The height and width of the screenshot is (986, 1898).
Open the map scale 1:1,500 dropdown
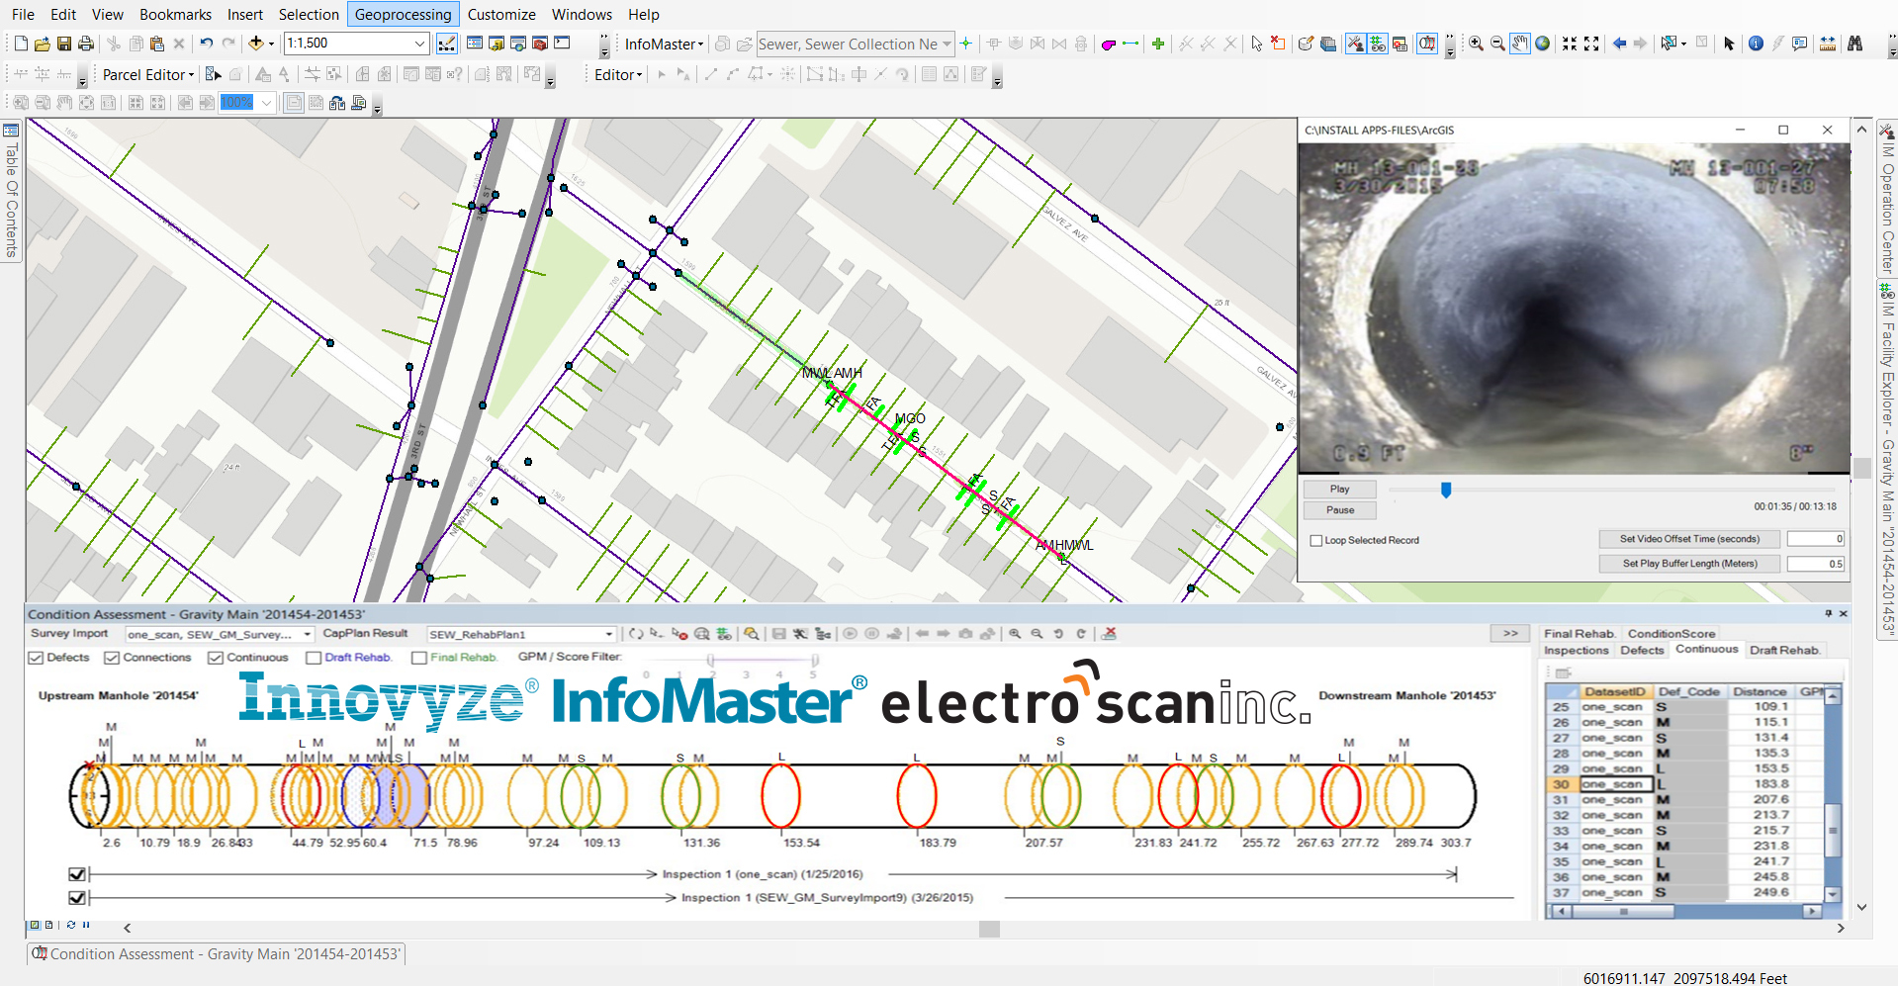click(x=419, y=44)
